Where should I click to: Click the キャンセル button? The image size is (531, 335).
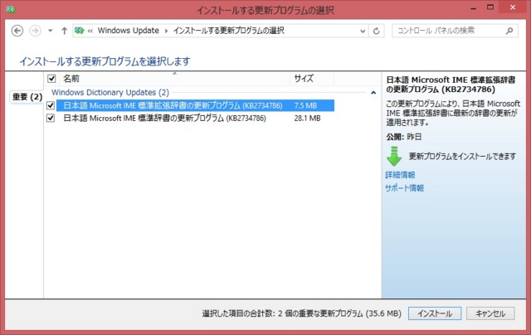point(490,313)
